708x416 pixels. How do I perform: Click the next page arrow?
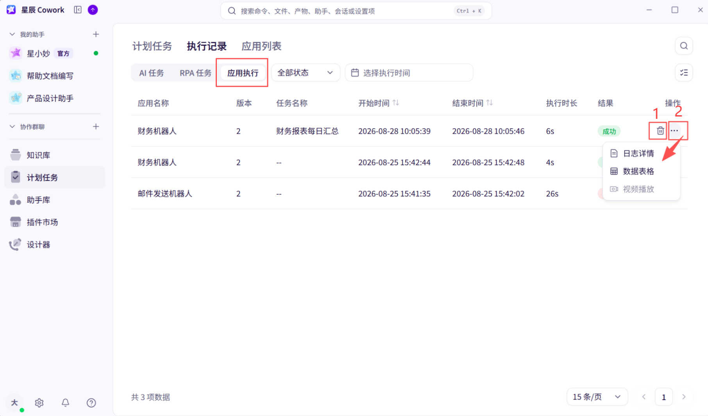pos(684,397)
